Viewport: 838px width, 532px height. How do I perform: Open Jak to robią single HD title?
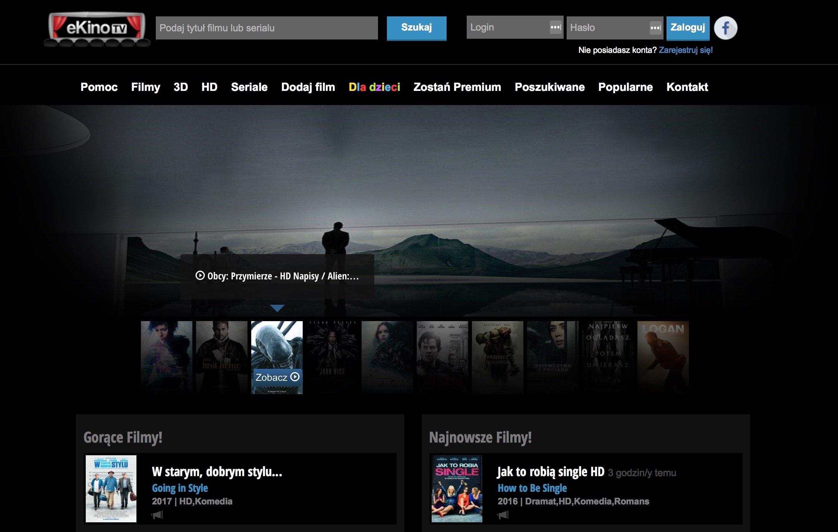(551, 472)
